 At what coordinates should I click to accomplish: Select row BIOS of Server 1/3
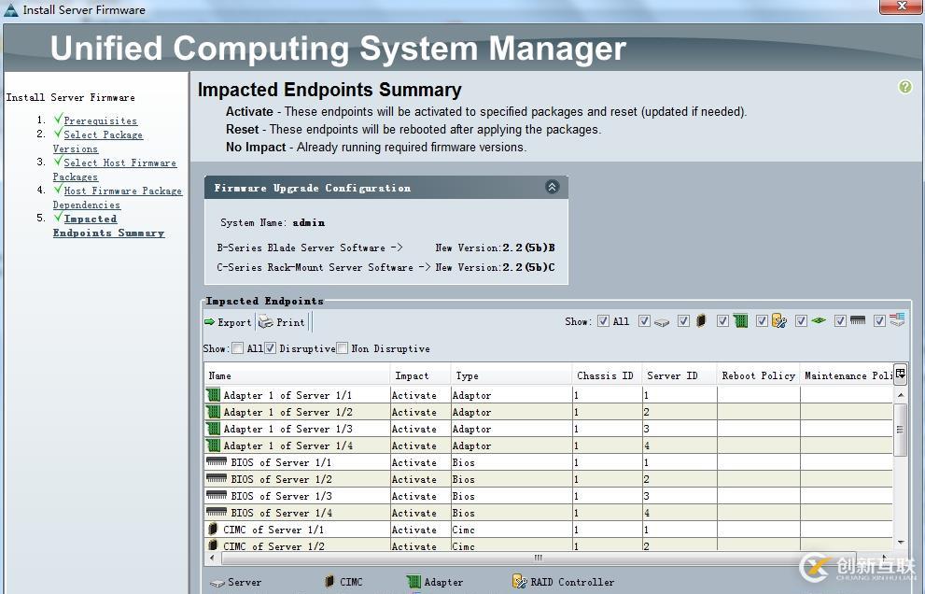pyautogui.click(x=549, y=495)
